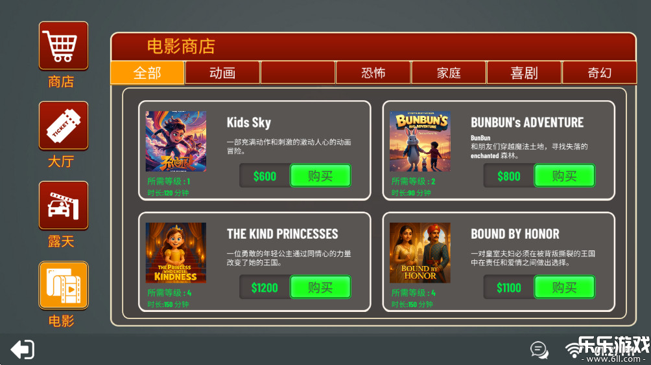Buy BUNBUN's ADVENTURE for $800
The image size is (651, 365).
pyautogui.click(x=564, y=175)
